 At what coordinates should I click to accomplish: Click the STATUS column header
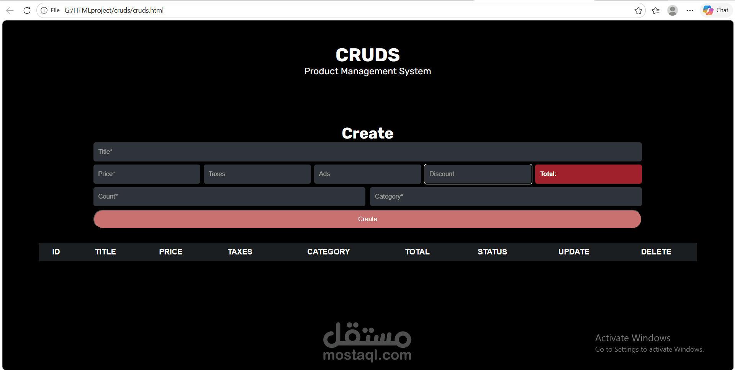tap(492, 252)
